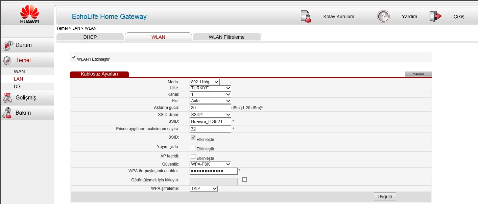Click the Kolay Kurulum link
The image size is (479, 204).
(339, 17)
